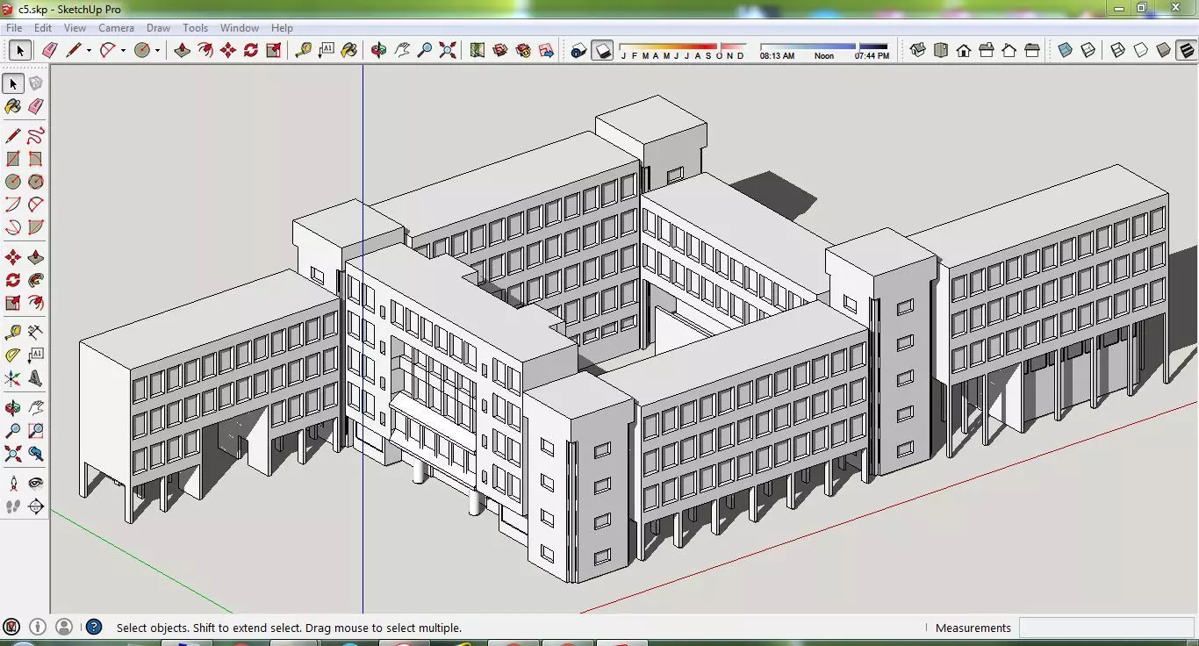Open the Extension Warehouse icon

[x=523, y=50]
